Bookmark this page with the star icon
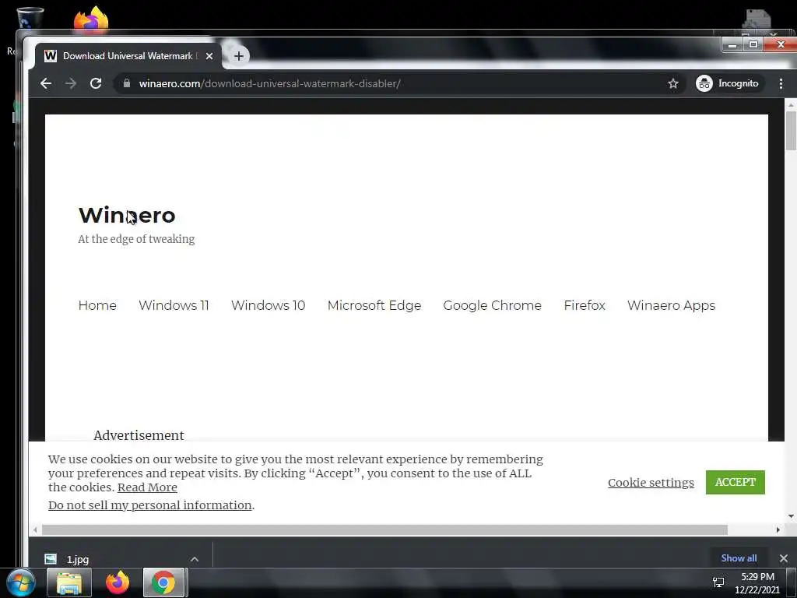 pos(673,83)
